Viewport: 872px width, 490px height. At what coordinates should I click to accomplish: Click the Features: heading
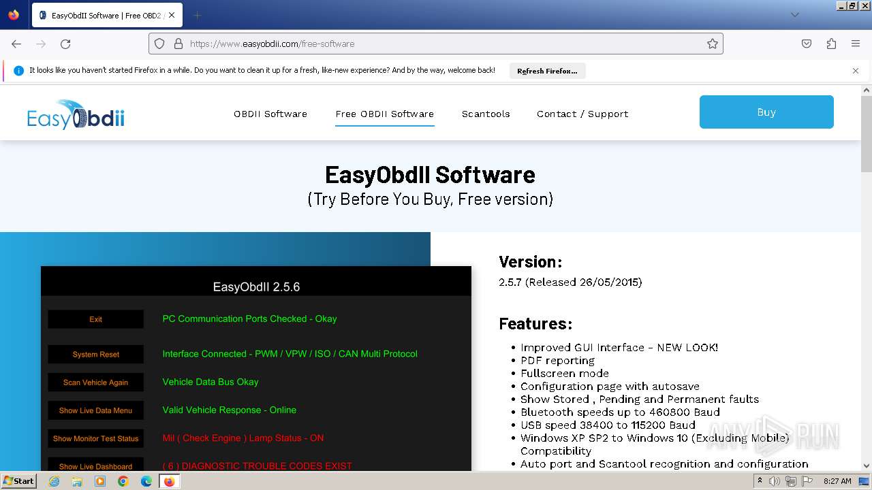(x=535, y=323)
